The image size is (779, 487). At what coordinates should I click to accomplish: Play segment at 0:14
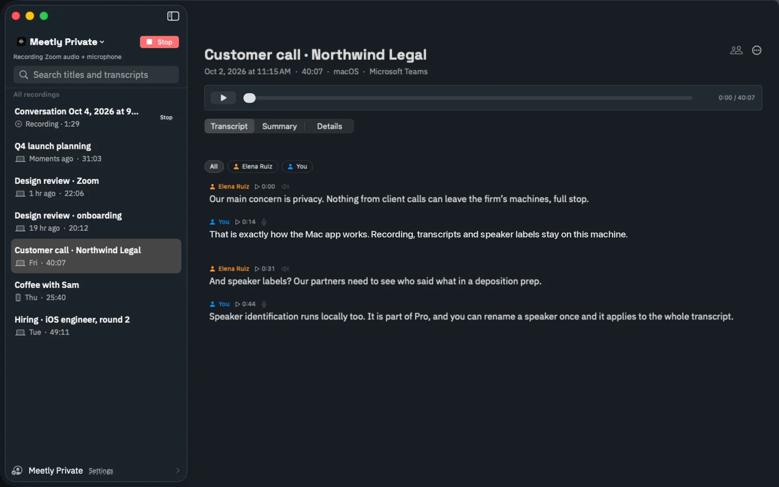[x=245, y=222]
